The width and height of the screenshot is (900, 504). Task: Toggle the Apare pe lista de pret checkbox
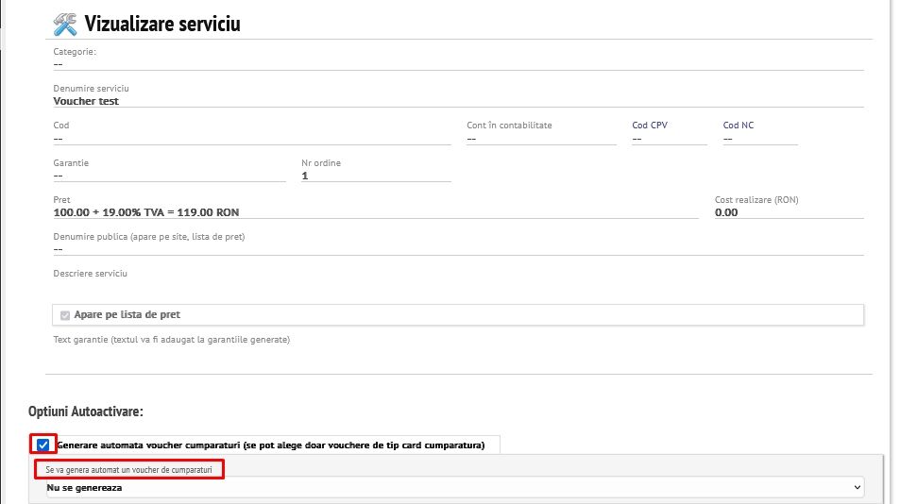coord(65,315)
